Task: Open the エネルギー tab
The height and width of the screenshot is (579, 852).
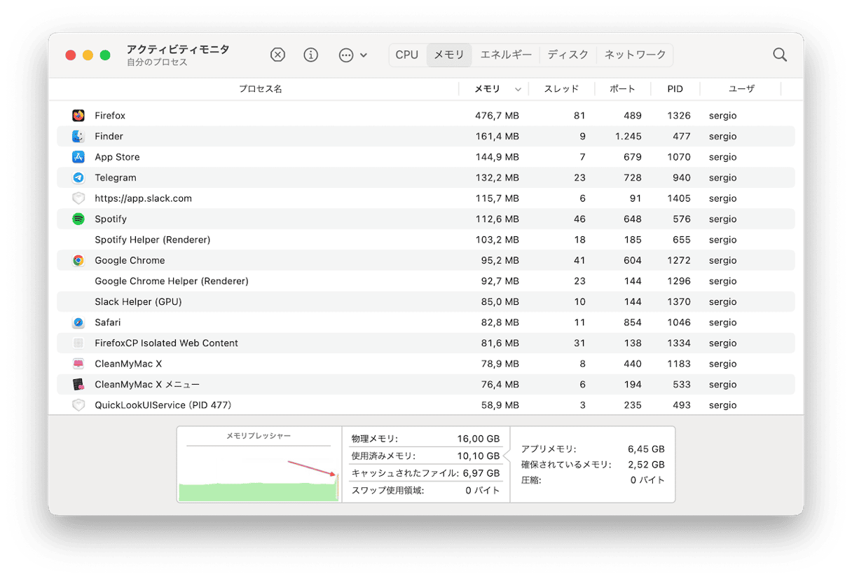Action: click(x=506, y=55)
